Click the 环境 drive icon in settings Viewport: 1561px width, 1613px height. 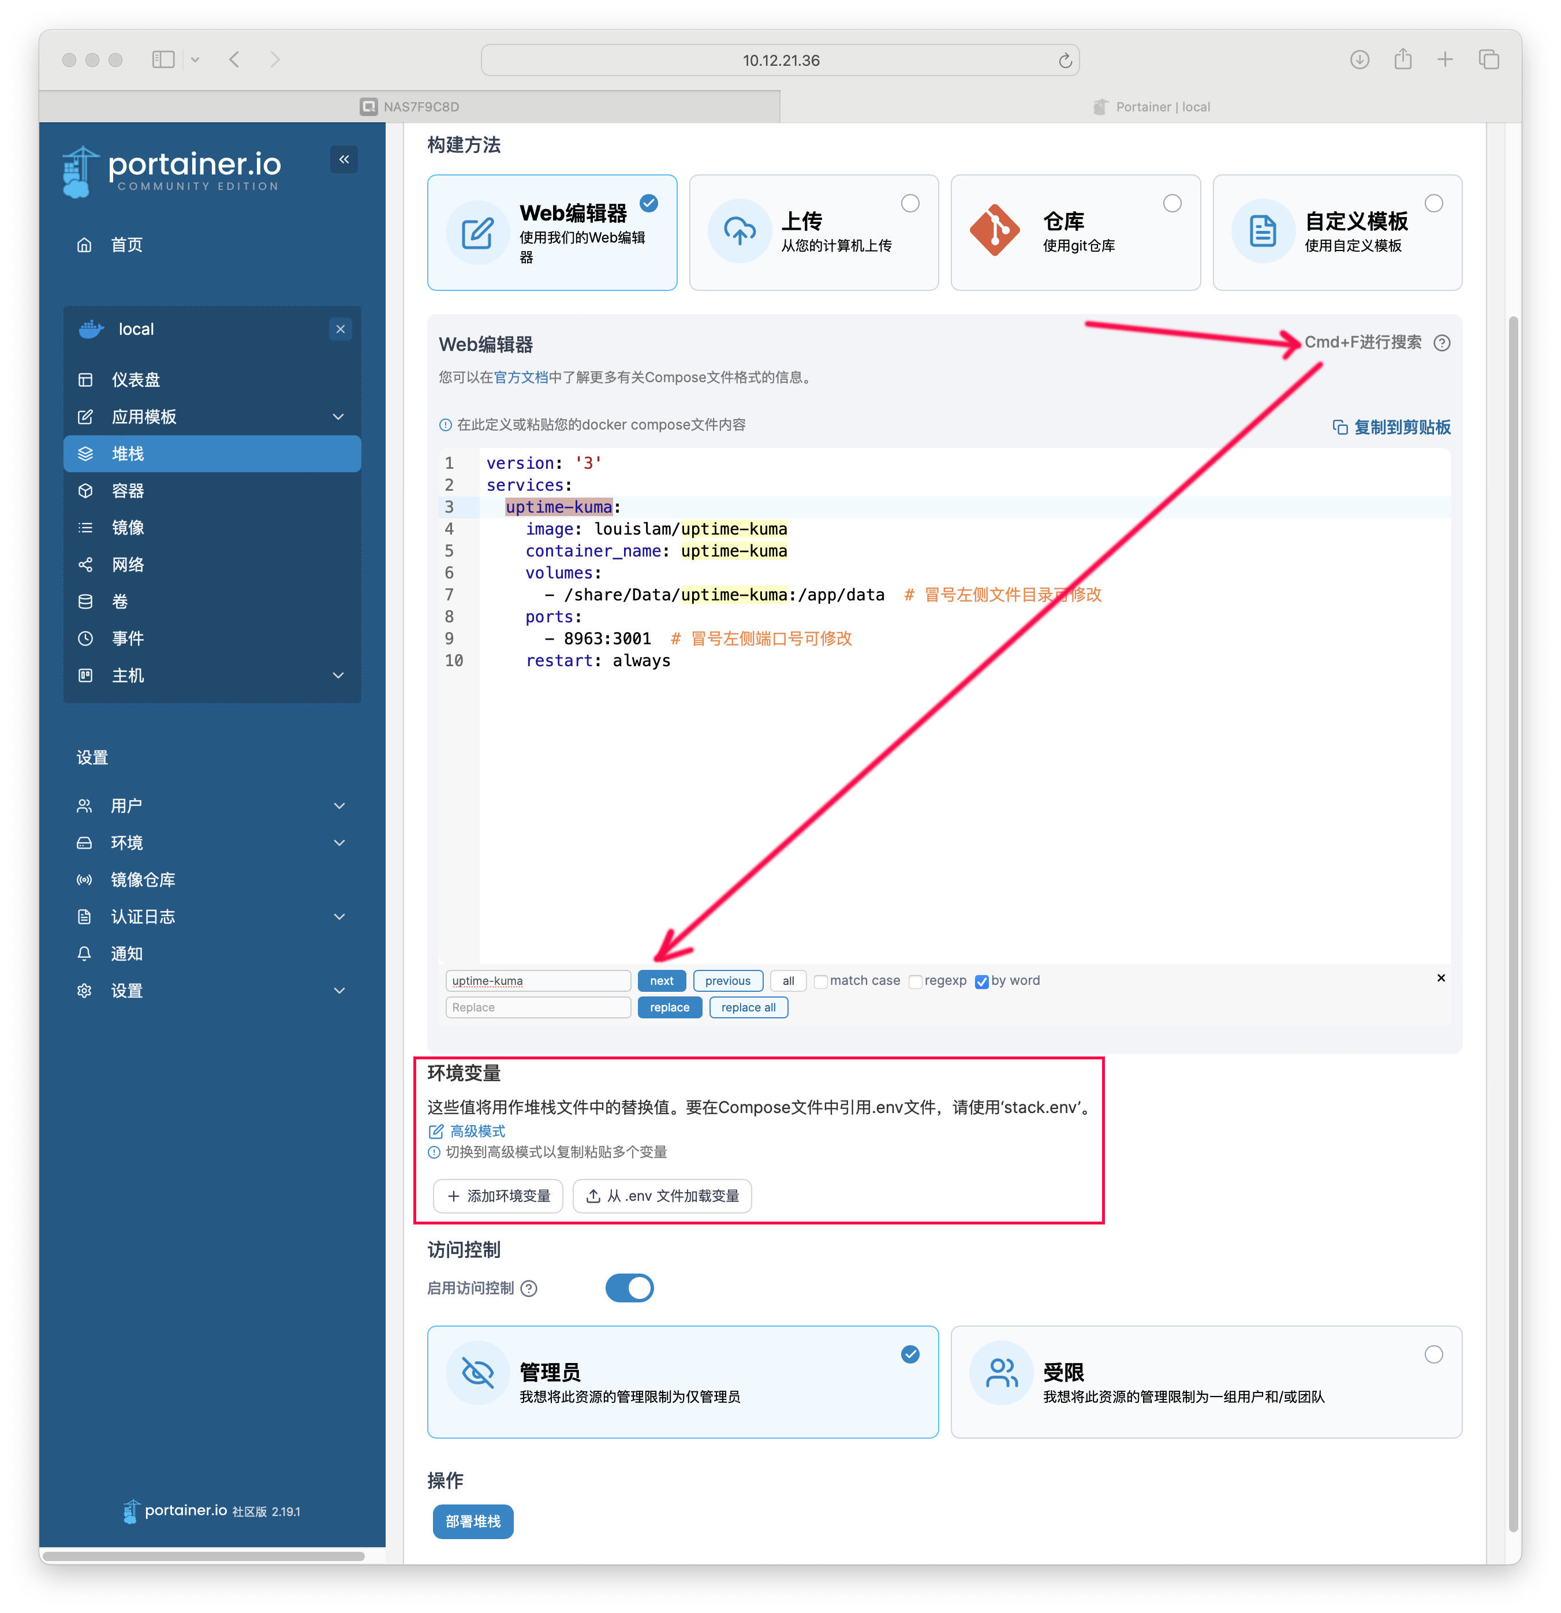click(84, 843)
